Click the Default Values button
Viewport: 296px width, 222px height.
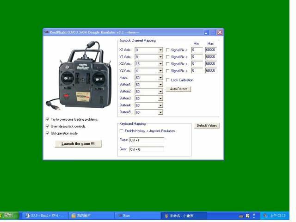[x=207, y=125]
